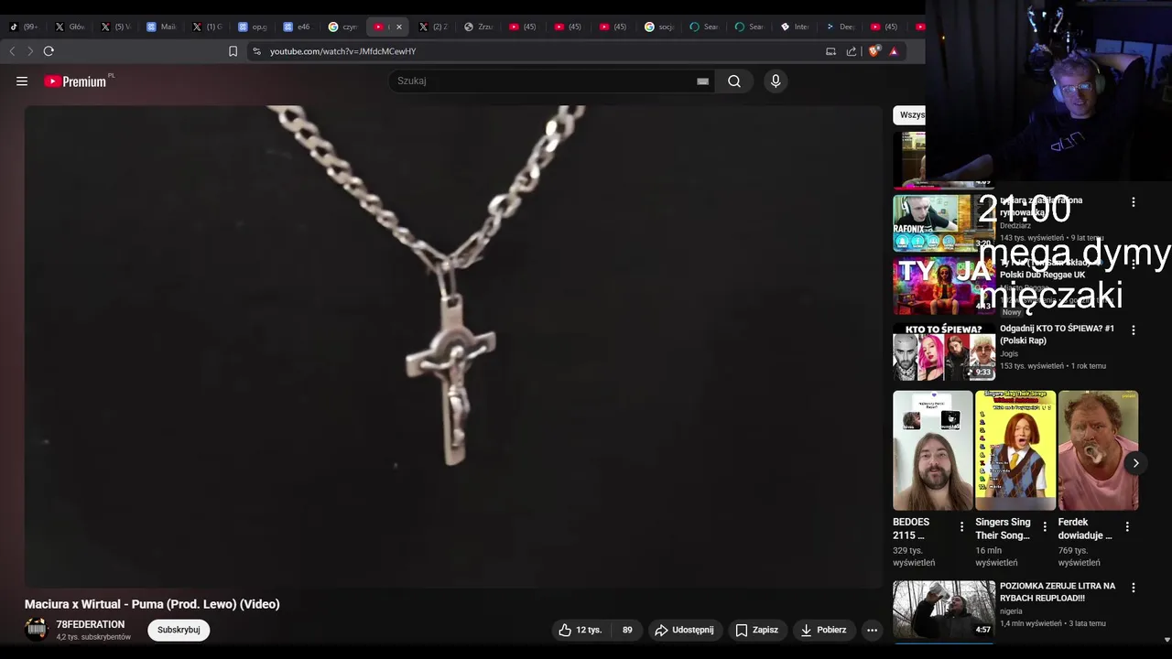This screenshot has width=1172, height=659.
Task: Open the YouTube hamburger guide menu
Action: (x=22, y=81)
